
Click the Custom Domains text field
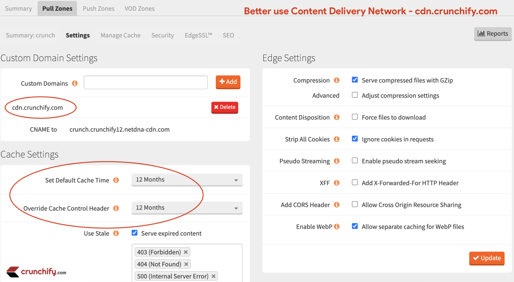[146, 82]
